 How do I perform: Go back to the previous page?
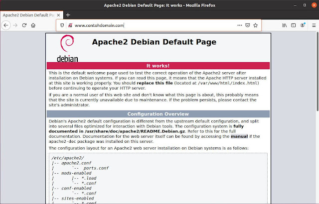(x=6, y=25)
